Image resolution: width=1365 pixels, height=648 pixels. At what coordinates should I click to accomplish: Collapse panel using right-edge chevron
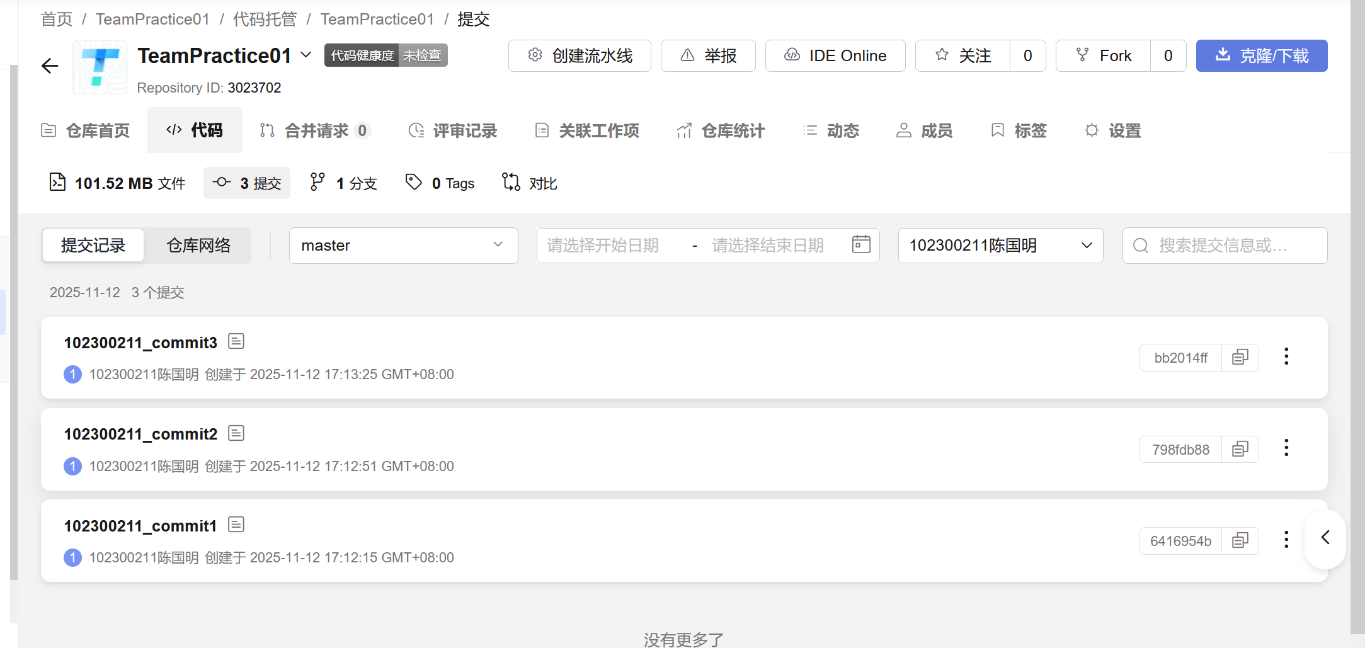[x=1325, y=538]
